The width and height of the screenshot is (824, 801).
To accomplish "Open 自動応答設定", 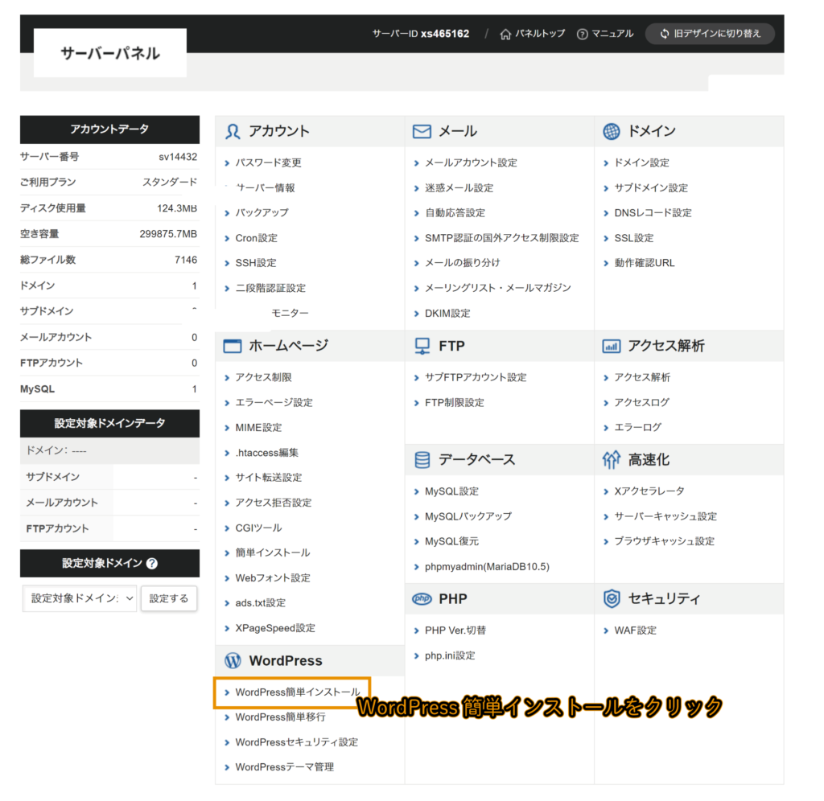I will pyautogui.click(x=455, y=213).
